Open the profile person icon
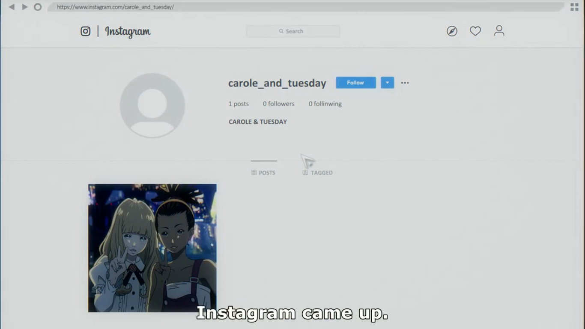 pyautogui.click(x=499, y=31)
